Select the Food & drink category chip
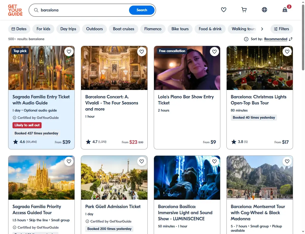 pyautogui.click(x=210, y=29)
